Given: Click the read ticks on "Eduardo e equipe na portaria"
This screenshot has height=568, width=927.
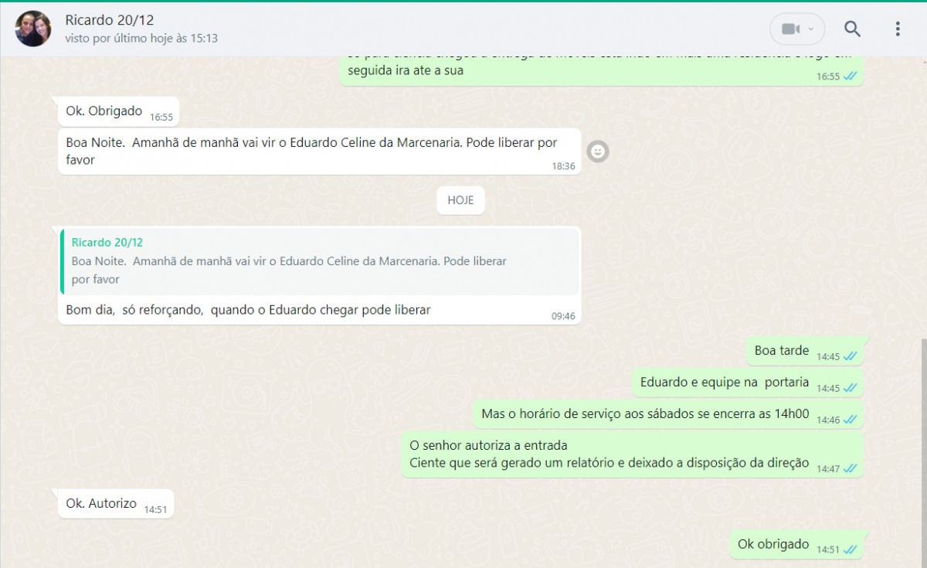Looking at the screenshot, I should click(851, 388).
